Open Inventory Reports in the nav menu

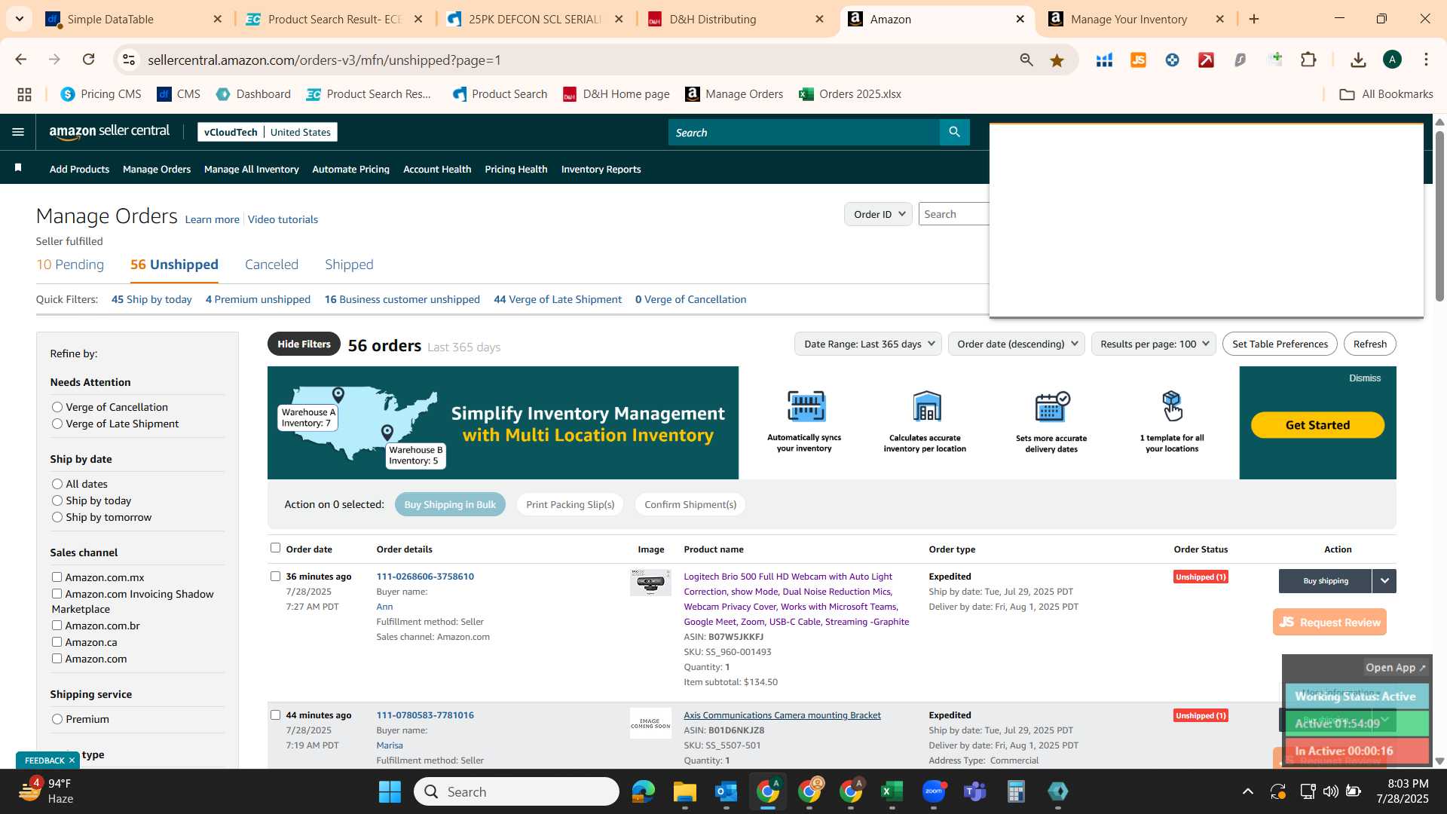coord(601,169)
